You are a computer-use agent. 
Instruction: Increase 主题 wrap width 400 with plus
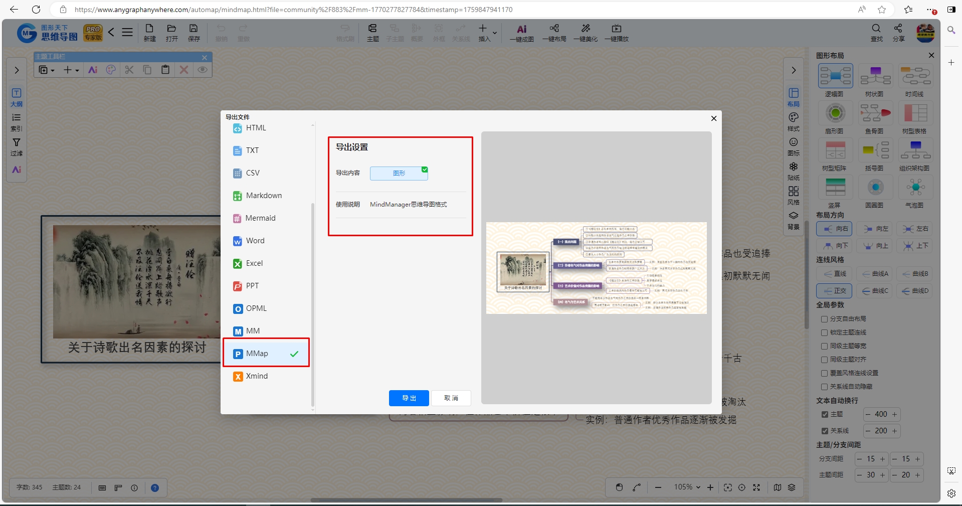pos(895,414)
